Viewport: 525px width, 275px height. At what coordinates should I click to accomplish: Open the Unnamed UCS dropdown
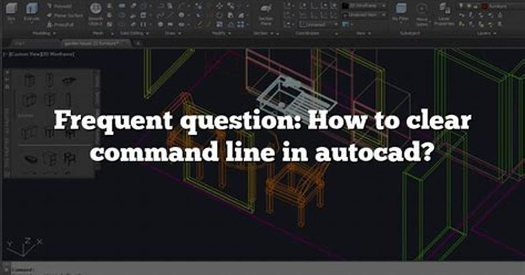(318, 25)
